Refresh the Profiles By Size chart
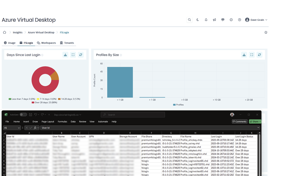 (x=259, y=55)
